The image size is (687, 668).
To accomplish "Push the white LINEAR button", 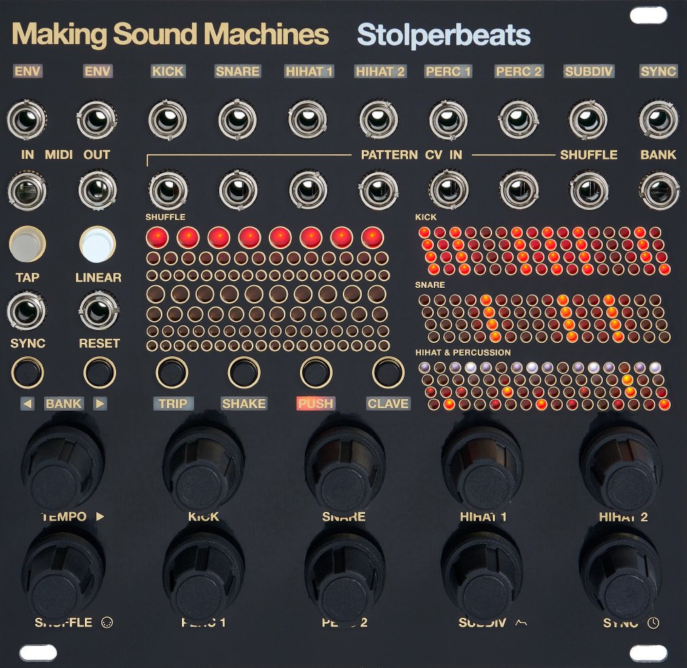I will click(x=97, y=244).
